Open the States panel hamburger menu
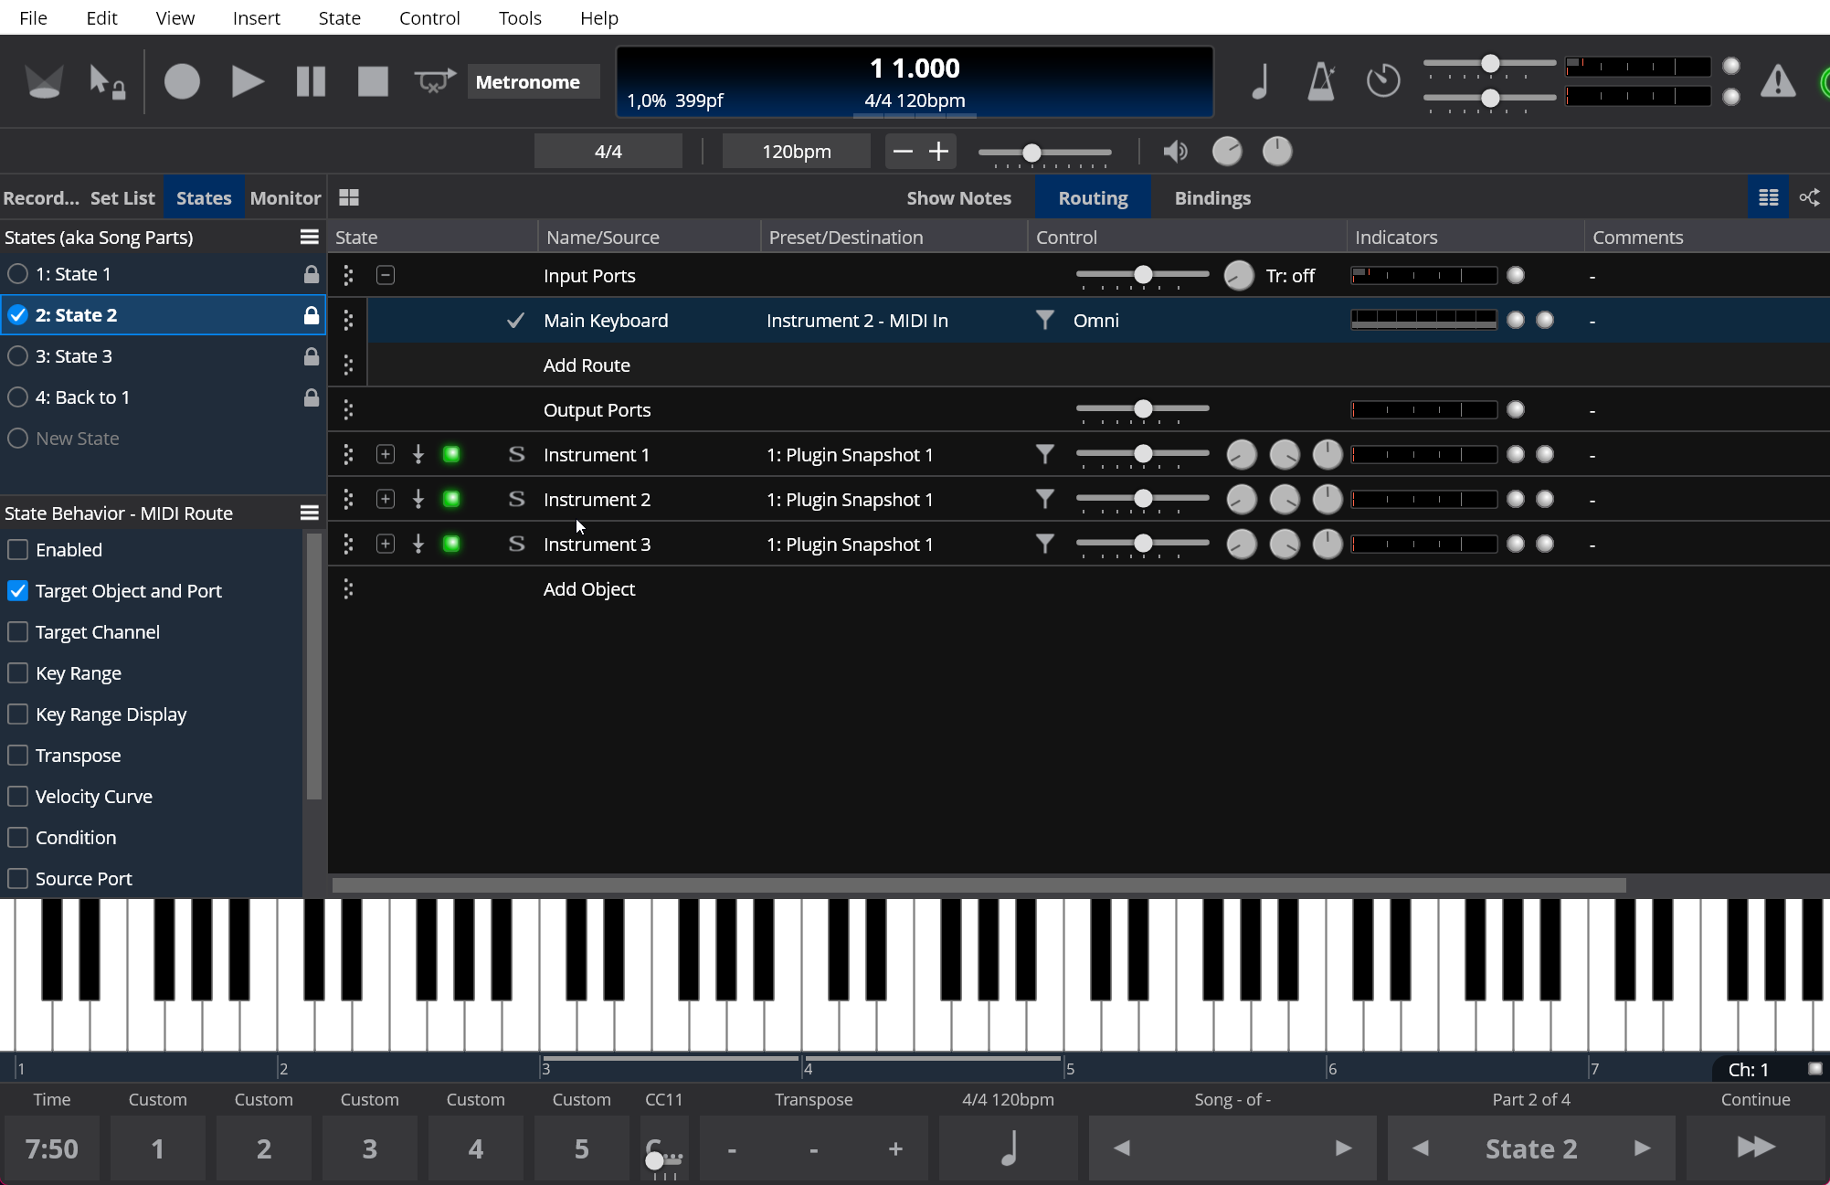The image size is (1830, 1185). (309, 237)
